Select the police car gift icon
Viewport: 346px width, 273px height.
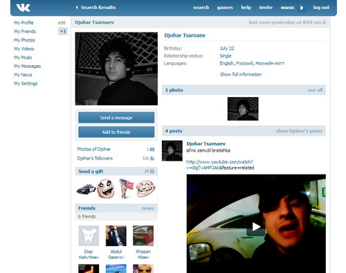(86, 189)
